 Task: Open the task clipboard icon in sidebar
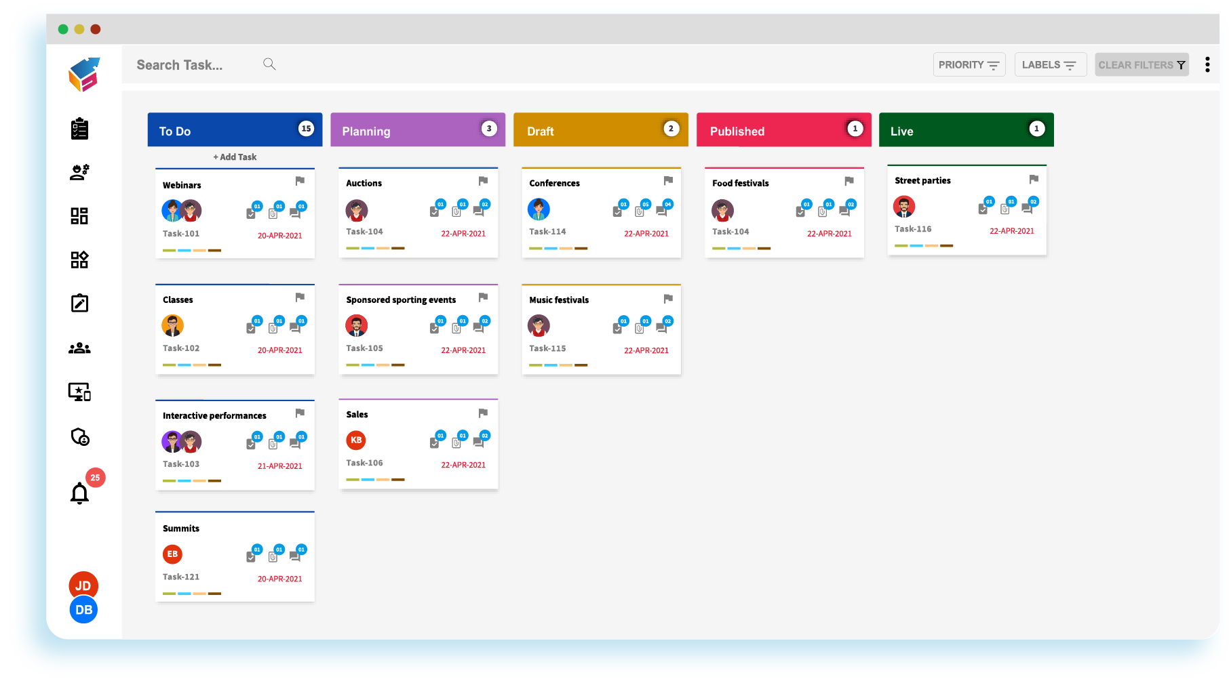(79, 129)
